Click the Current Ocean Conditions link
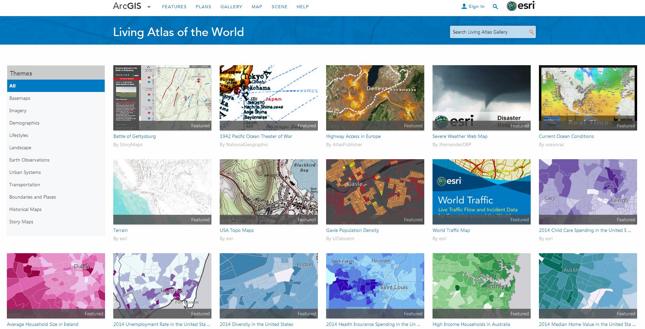645x329 pixels. click(566, 136)
